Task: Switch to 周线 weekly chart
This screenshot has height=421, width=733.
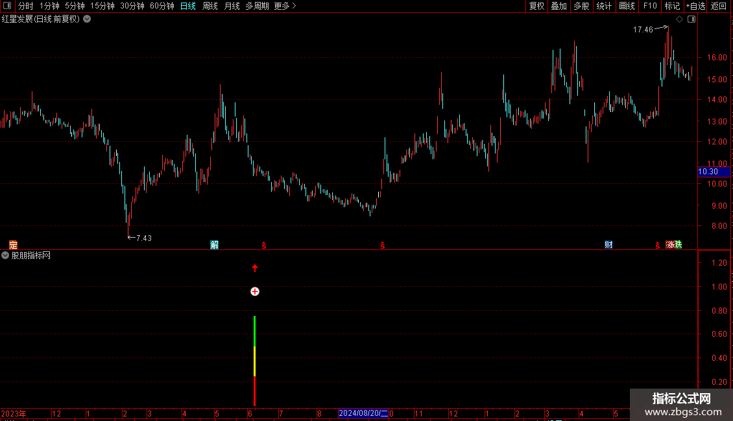Action: (x=210, y=6)
